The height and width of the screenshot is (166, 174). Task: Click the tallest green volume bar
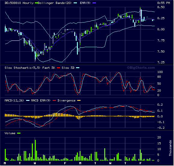point(35,150)
